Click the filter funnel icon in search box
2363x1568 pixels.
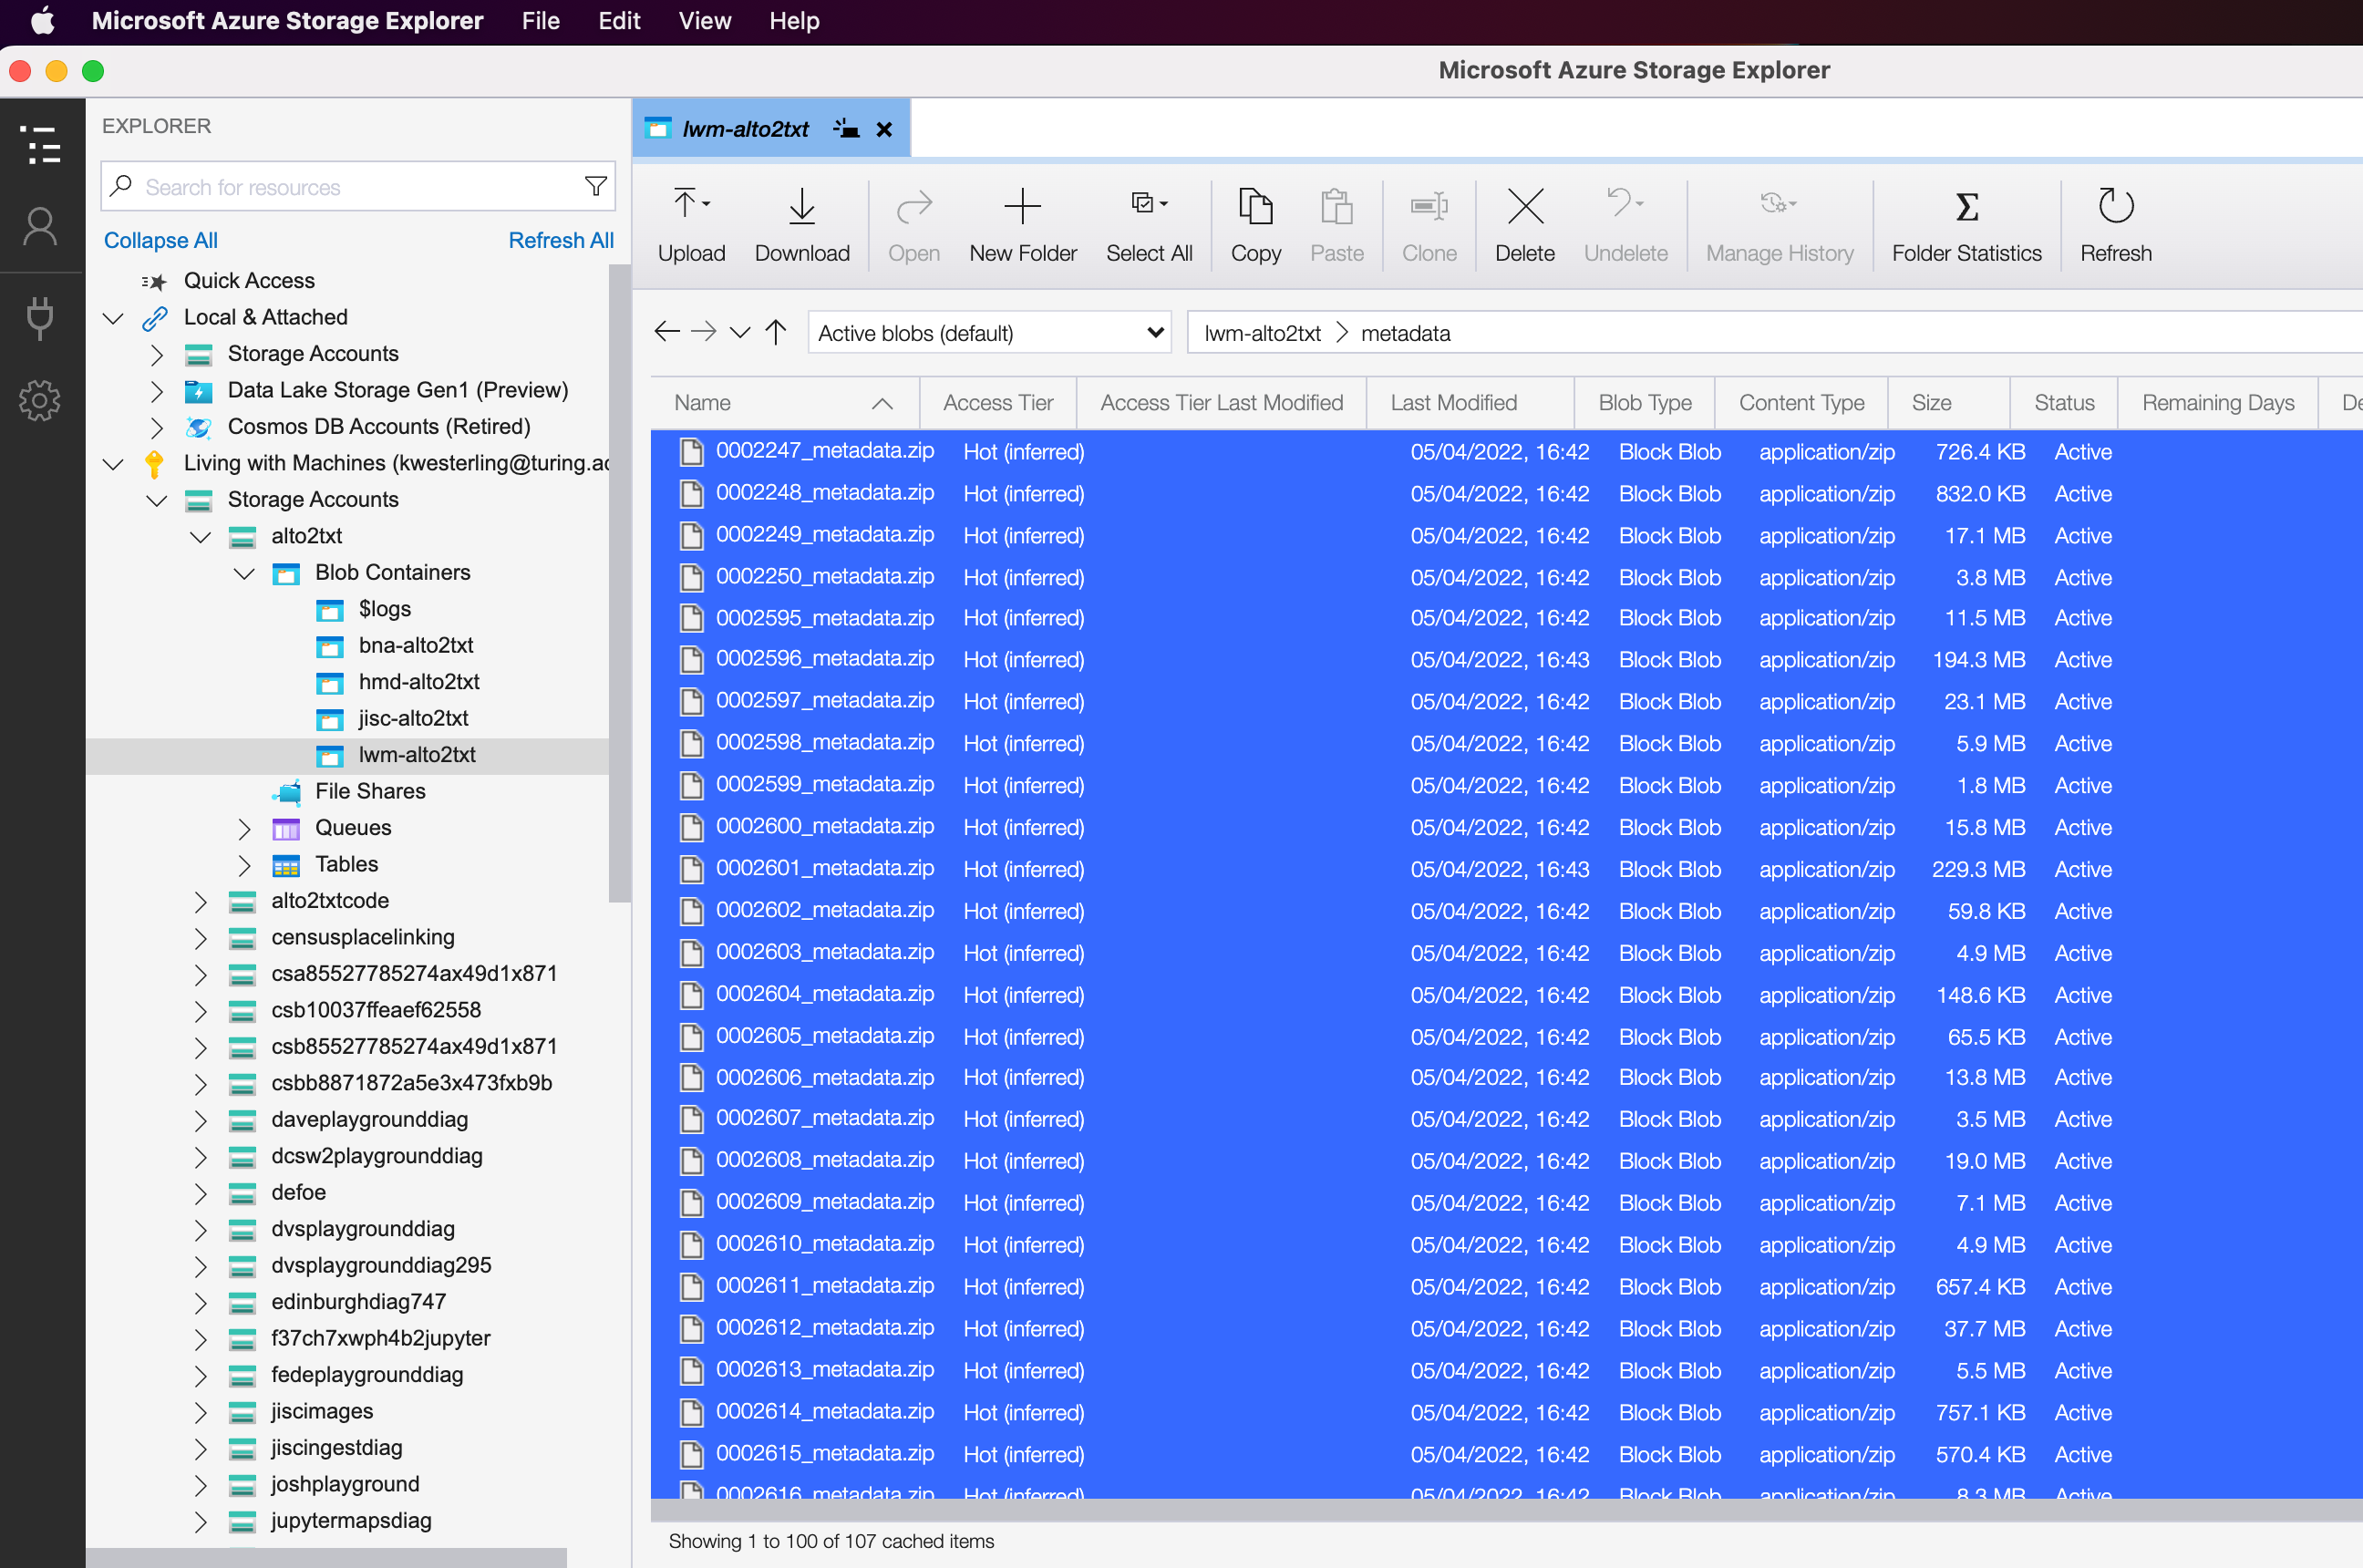[595, 187]
